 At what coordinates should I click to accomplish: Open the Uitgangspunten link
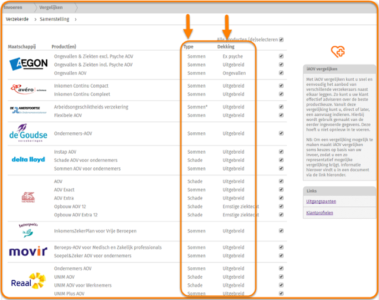point(321,202)
